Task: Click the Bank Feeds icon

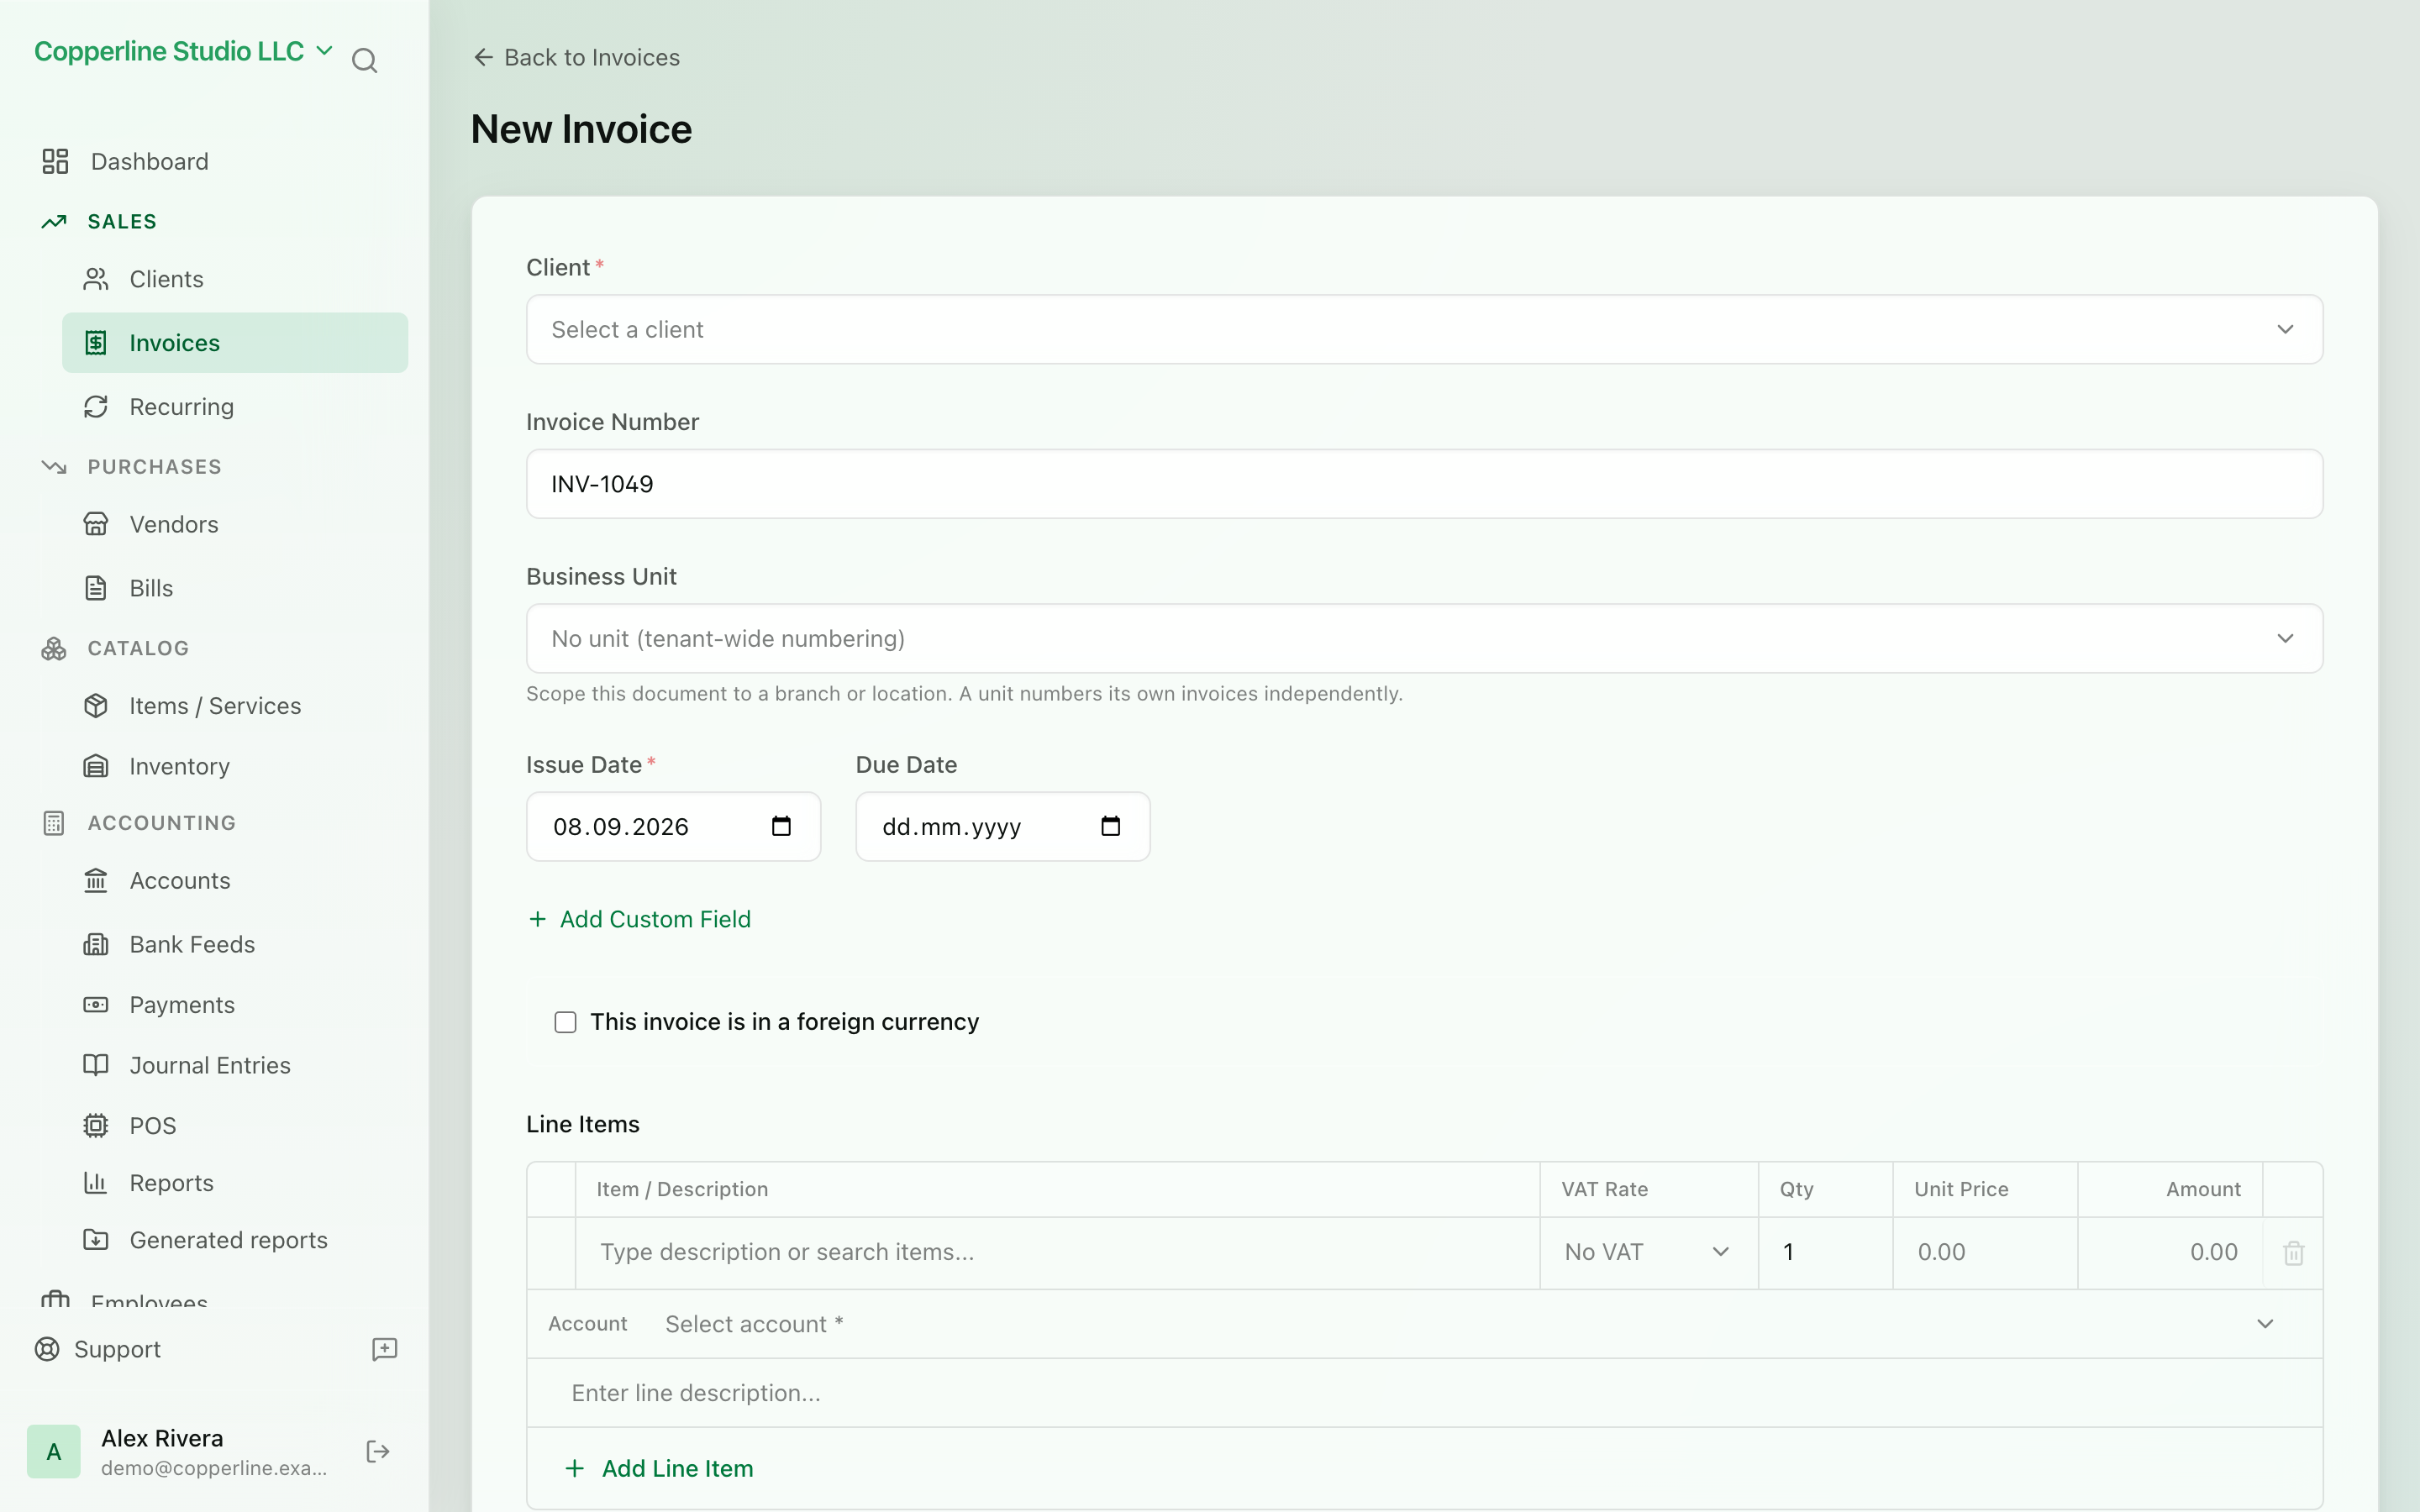Action: pos(96,944)
